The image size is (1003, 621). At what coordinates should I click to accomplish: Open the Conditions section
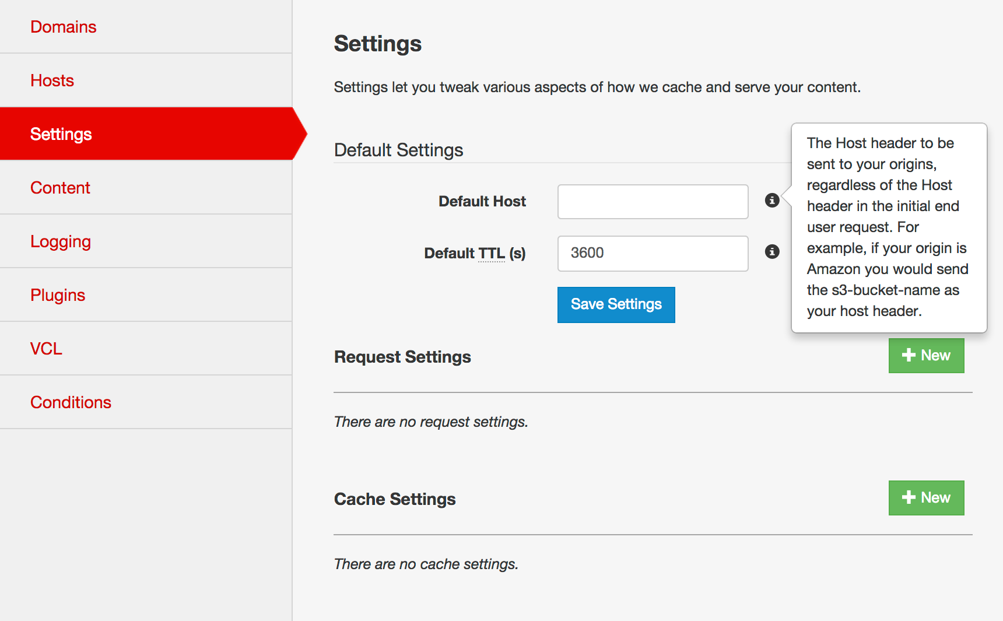(71, 402)
